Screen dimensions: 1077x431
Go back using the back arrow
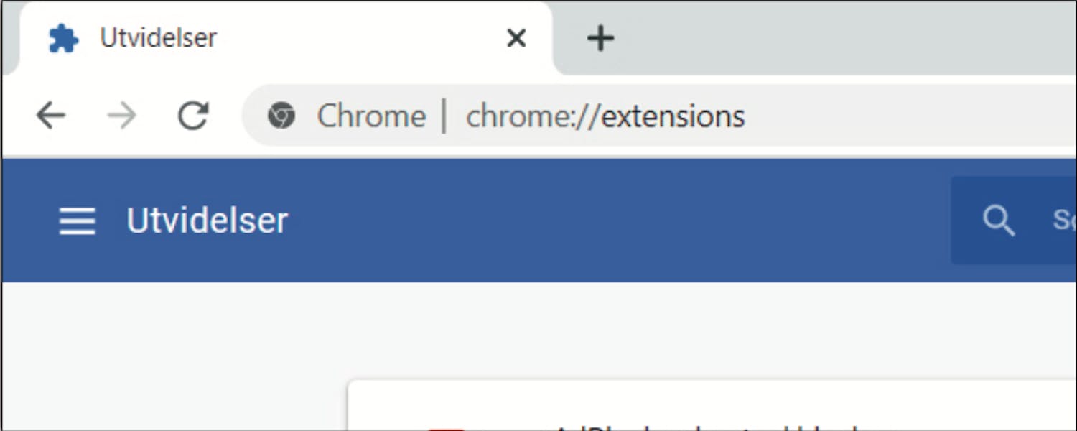click(x=51, y=115)
